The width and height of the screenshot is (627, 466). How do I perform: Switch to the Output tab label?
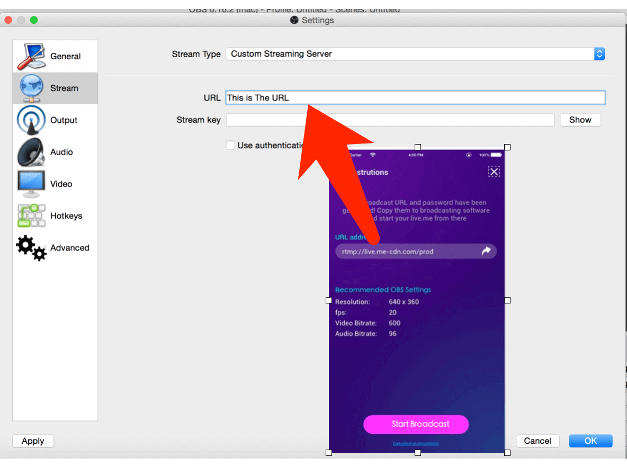click(x=64, y=120)
